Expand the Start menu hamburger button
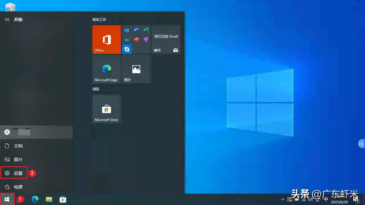 coord(7,19)
